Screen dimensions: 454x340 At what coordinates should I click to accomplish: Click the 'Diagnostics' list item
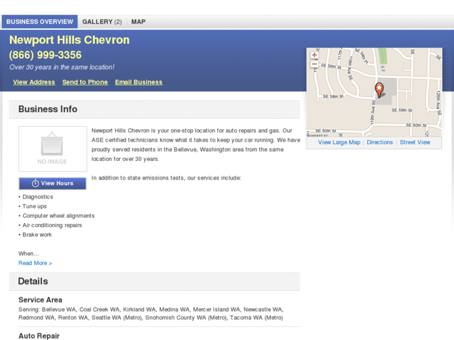pyautogui.click(x=37, y=197)
